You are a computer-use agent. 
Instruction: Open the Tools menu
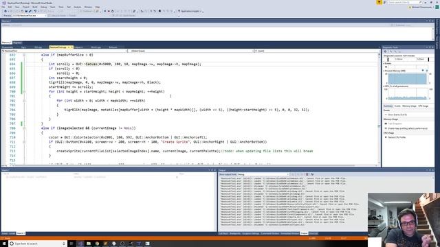(x=61, y=7)
